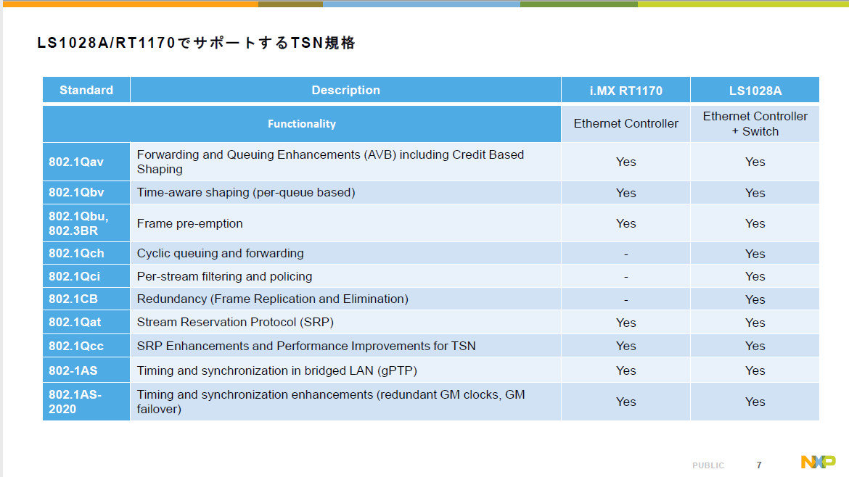Click the PUBLIC footer label

pos(707,465)
